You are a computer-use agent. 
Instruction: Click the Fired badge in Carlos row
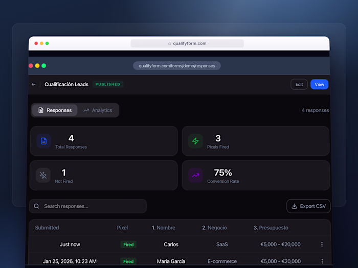[x=128, y=245]
